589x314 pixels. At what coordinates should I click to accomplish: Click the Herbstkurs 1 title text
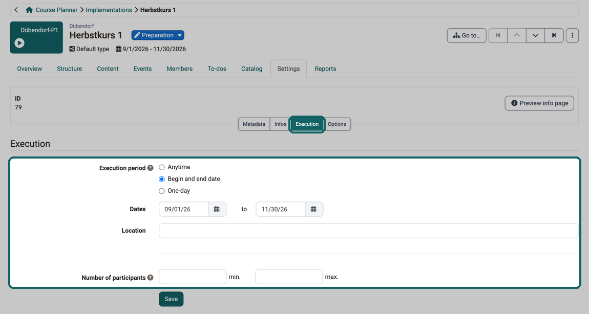(96, 35)
